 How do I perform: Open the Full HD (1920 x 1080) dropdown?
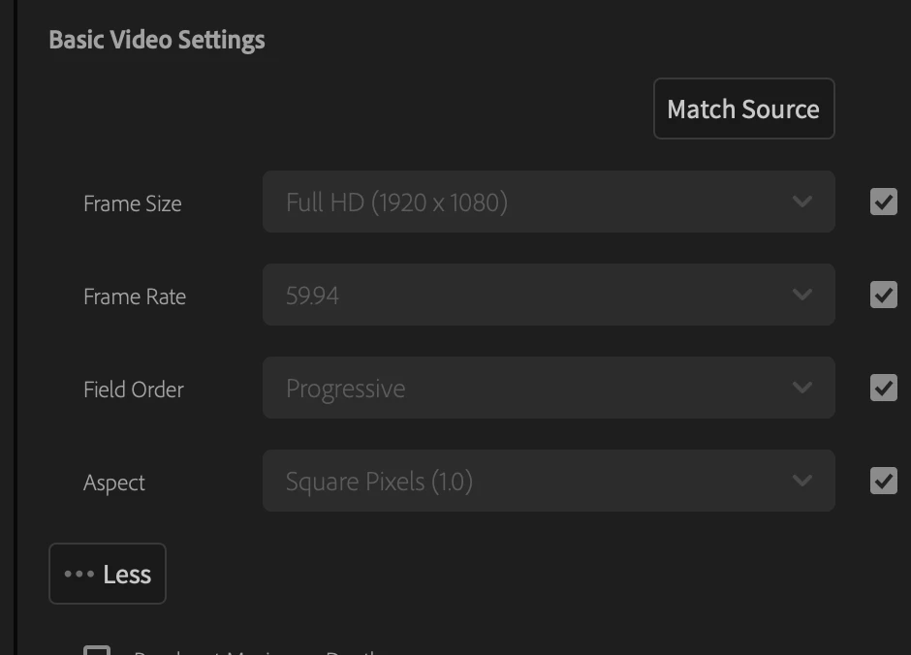[548, 202]
